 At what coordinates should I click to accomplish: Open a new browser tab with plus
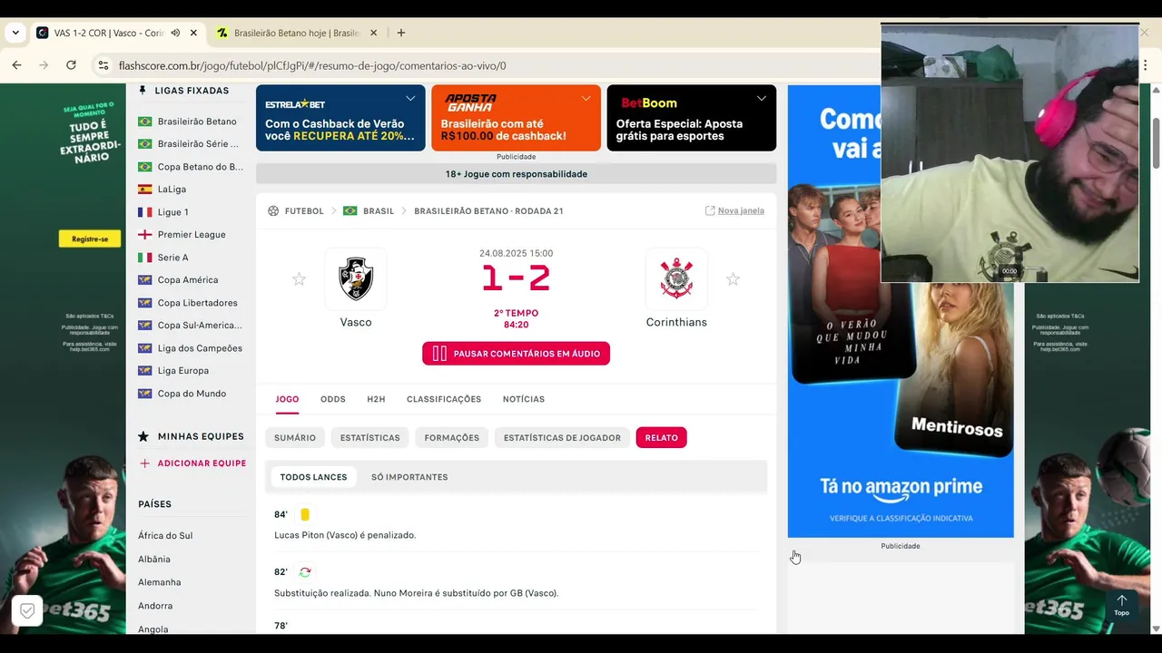pyautogui.click(x=401, y=33)
